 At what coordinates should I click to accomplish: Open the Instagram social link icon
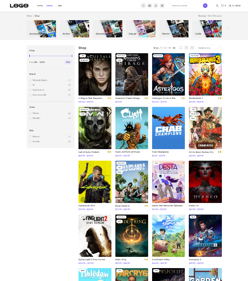pos(143,6)
